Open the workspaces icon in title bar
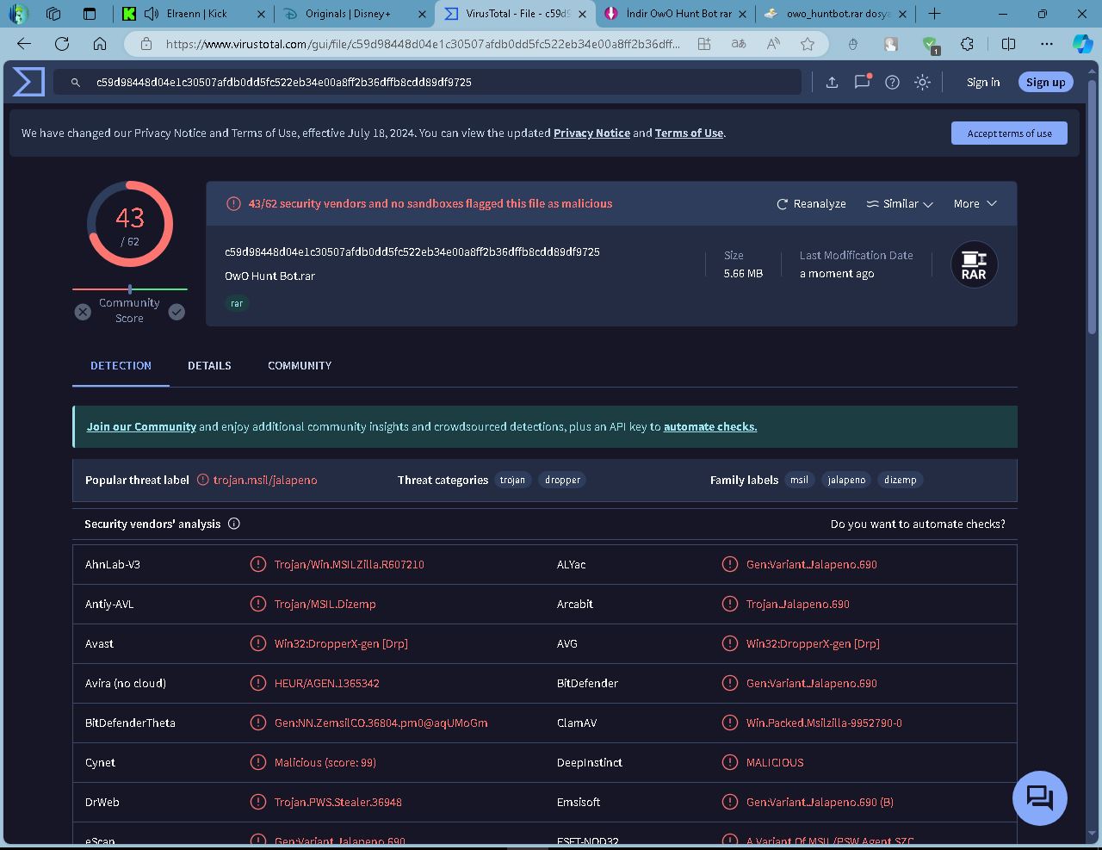This screenshot has height=850, width=1102. point(53,14)
